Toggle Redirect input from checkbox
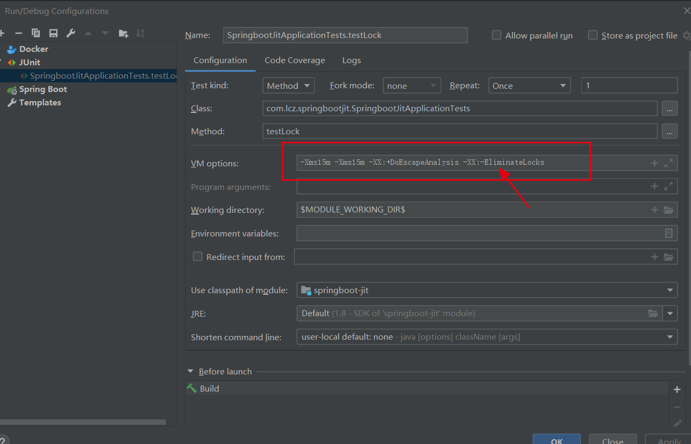Image resolution: width=691 pixels, height=444 pixels. click(x=197, y=257)
